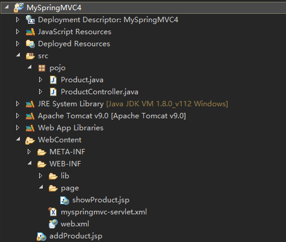The height and width of the screenshot is (242, 286).
Task: Select the showProduct.jsp file name
Action: 101,200
